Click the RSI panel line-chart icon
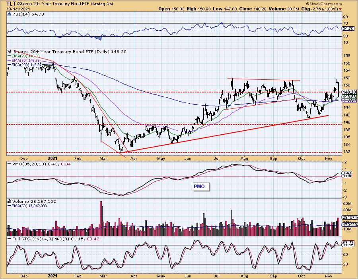Image resolution: width=358 pixels, height=279 pixels. (9, 14)
